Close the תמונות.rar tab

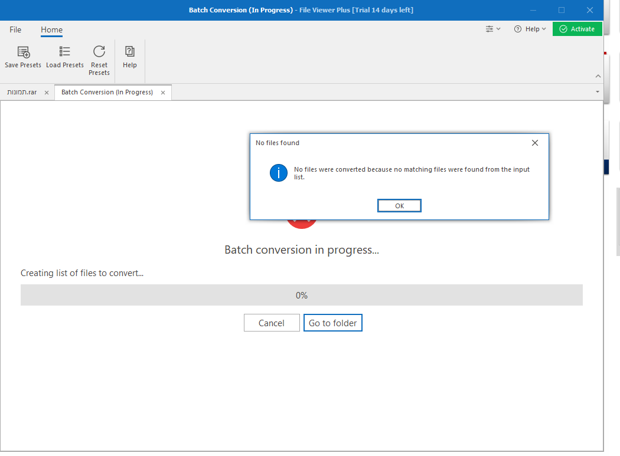coord(47,93)
